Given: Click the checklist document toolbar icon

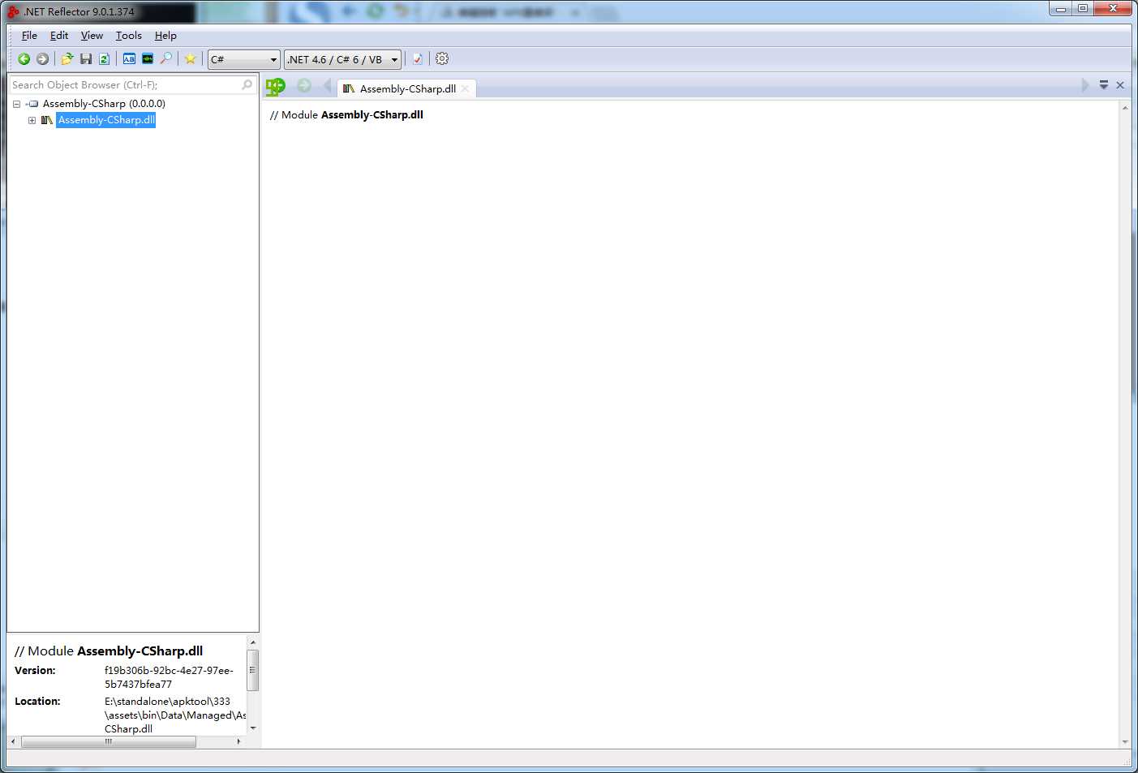Looking at the screenshot, I should tap(418, 59).
